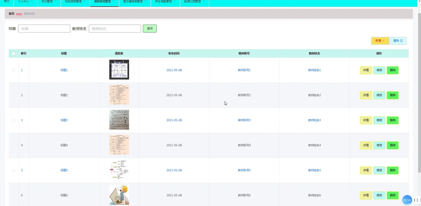Click 修改 for 标题5 row

pos(379,171)
